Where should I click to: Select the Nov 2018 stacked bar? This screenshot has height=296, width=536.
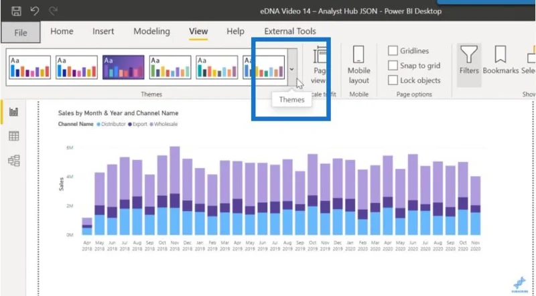coord(175,191)
